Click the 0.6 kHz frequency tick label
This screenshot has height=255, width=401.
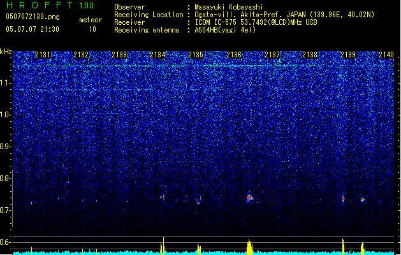6,242
